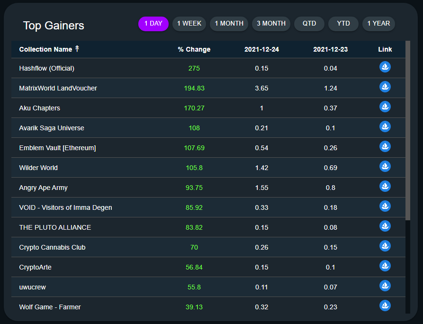Screen dimensions: 423x324
Task: Click the Link column header
Action: tap(385, 49)
